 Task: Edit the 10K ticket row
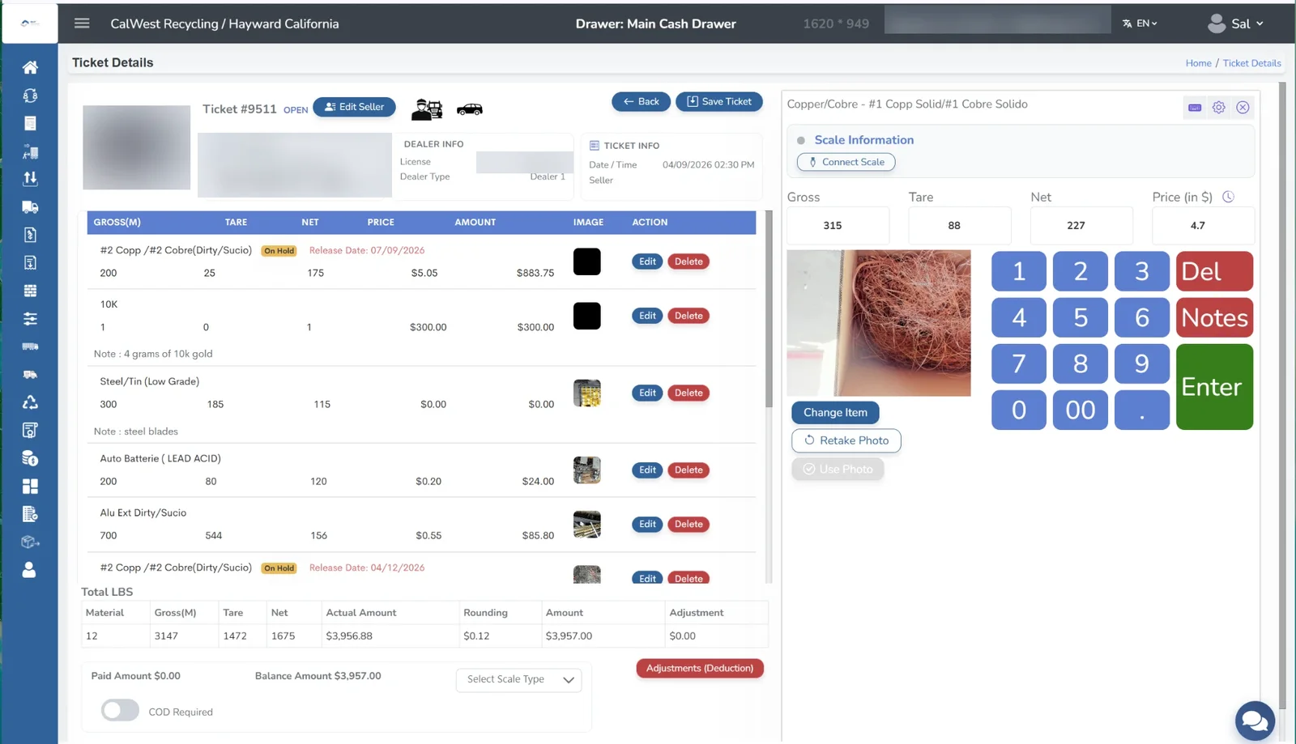coord(647,316)
